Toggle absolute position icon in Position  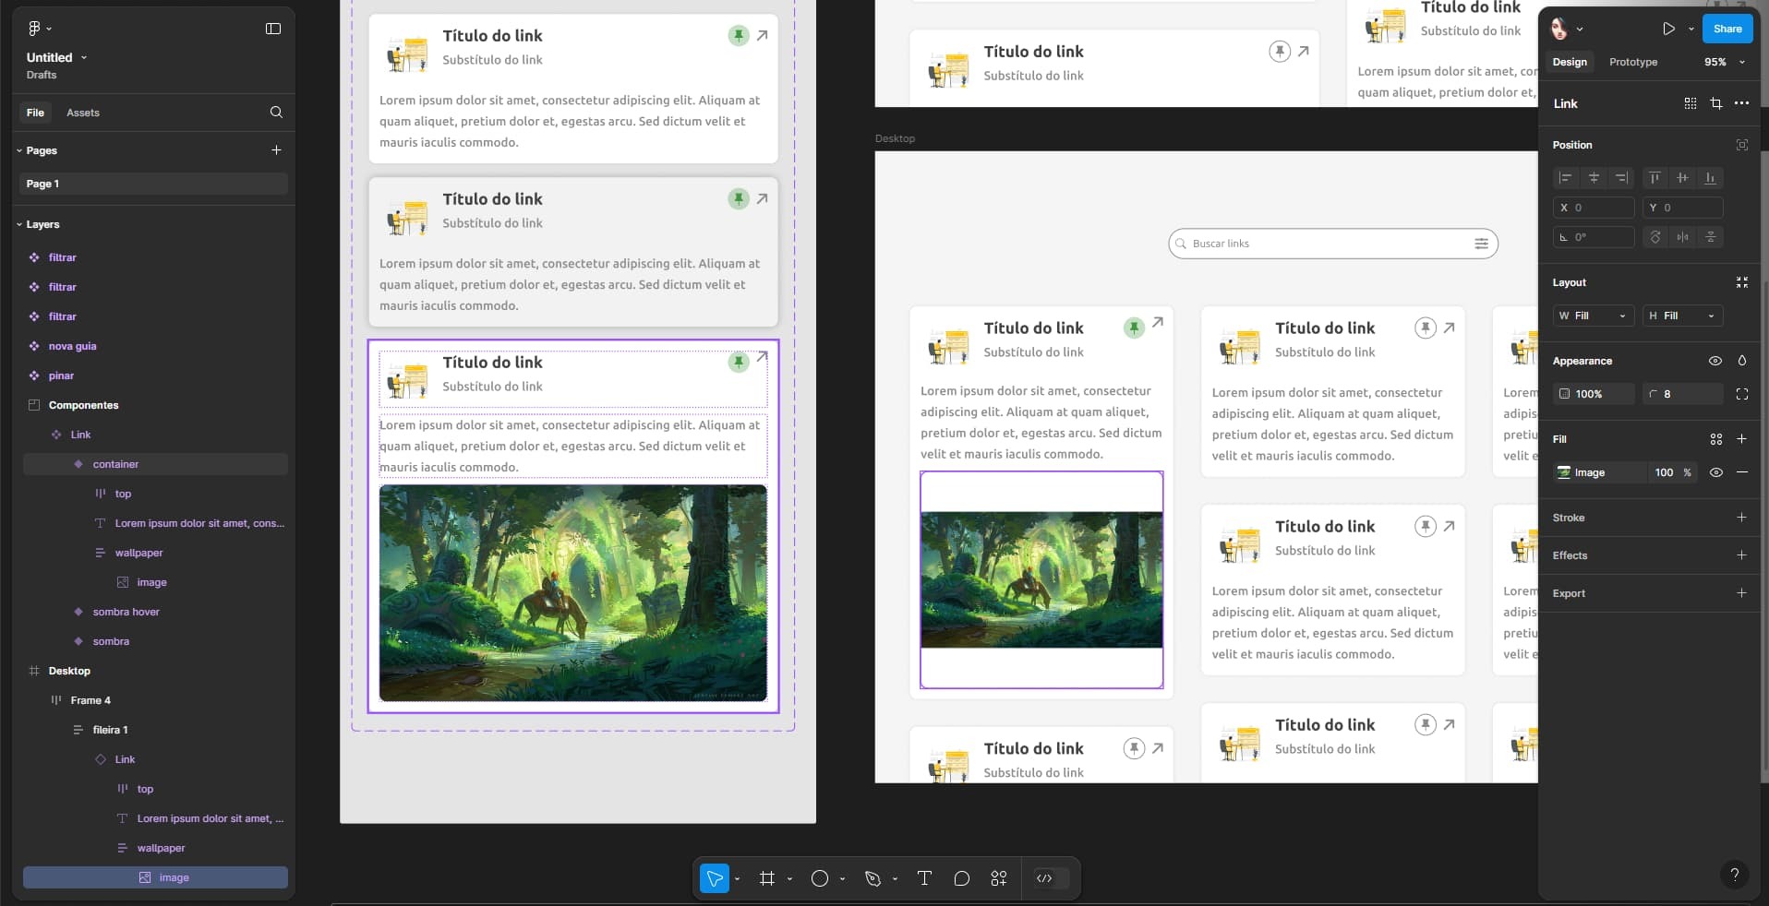(1741, 145)
